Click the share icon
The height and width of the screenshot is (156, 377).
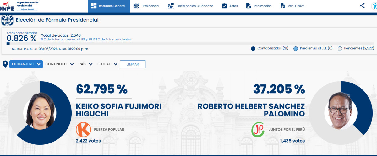[x=362, y=6]
